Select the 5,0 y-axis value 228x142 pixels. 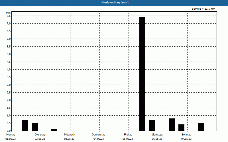coord(9,54)
